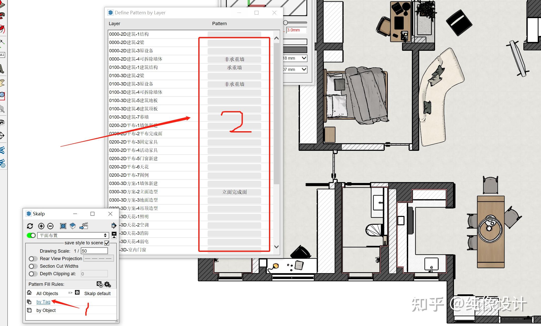Open Skalp settings icon at bottom of left toolbar

(x=4, y=165)
